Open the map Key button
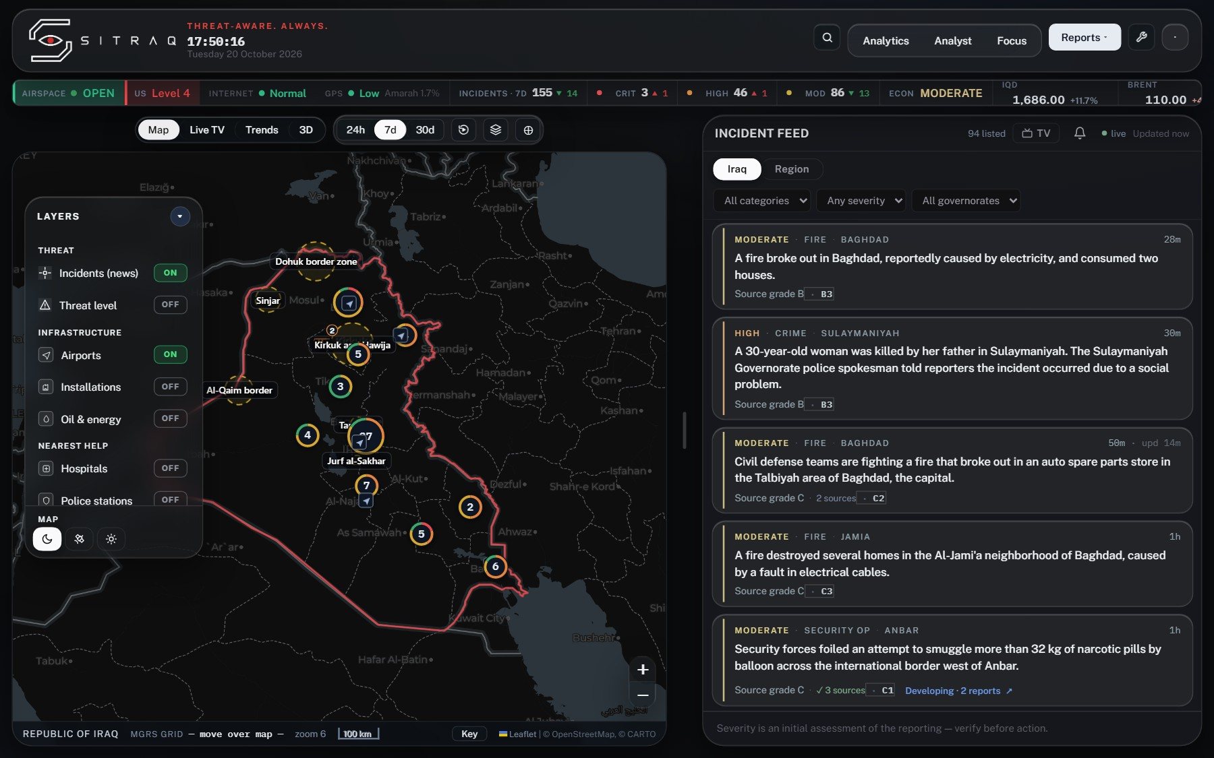This screenshot has height=758, width=1214. coord(469,734)
